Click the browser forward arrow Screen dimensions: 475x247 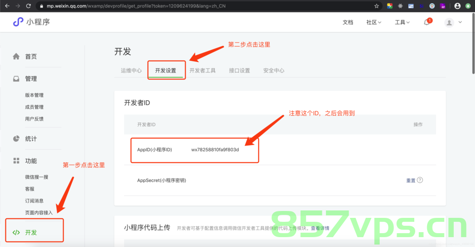tap(18, 6)
